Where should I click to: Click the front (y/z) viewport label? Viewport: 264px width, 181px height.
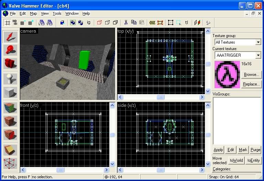(29, 105)
